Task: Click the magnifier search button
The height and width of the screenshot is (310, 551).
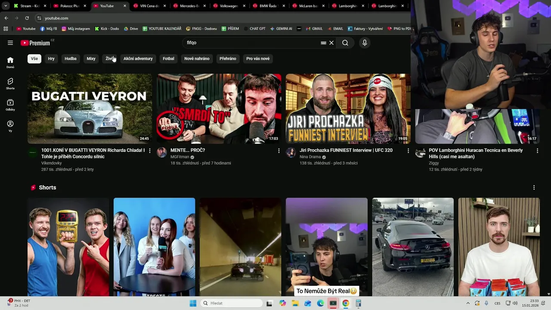Action: pos(345,43)
